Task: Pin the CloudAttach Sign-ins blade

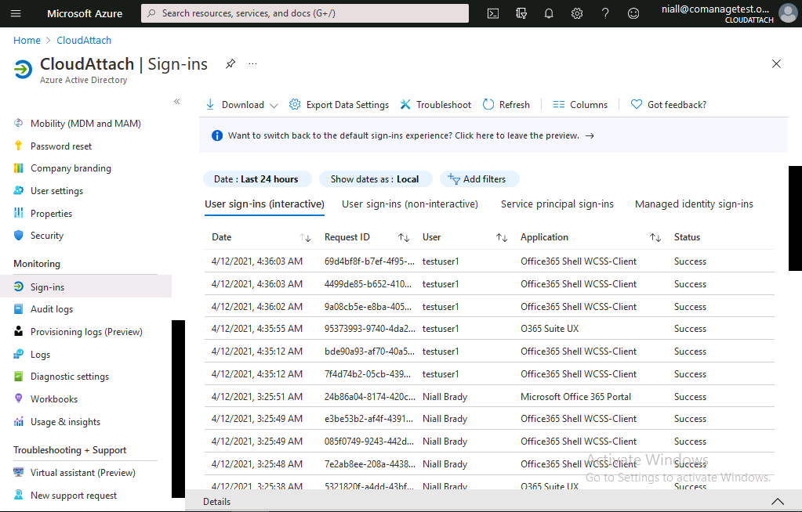Action: 230,64
